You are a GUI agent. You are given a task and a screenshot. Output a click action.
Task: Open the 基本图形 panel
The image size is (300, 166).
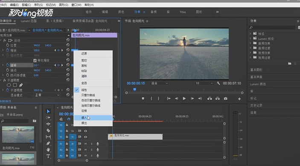pos(256,70)
